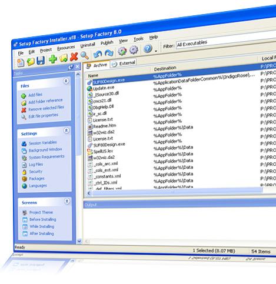The image size is (276, 284).
Task: Open the Project menu
Action: [46, 50]
